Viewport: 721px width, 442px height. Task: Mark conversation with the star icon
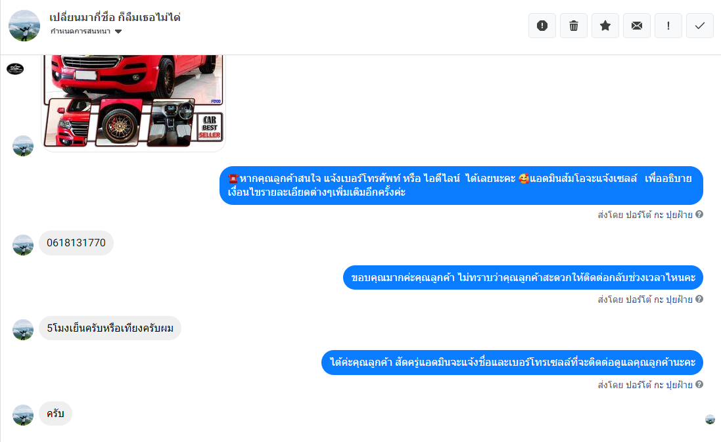coord(605,26)
